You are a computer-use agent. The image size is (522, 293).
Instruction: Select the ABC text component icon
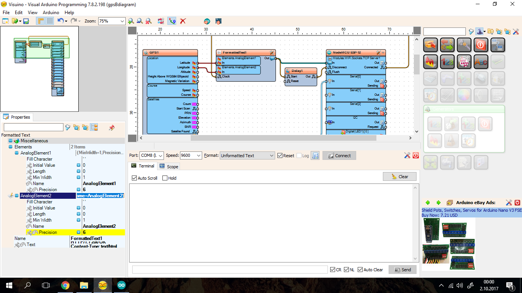point(481,61)
